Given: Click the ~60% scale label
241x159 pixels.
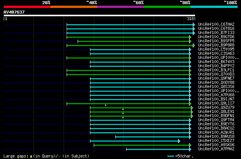Looking at the screenshot, I should (x=138, y=3).
